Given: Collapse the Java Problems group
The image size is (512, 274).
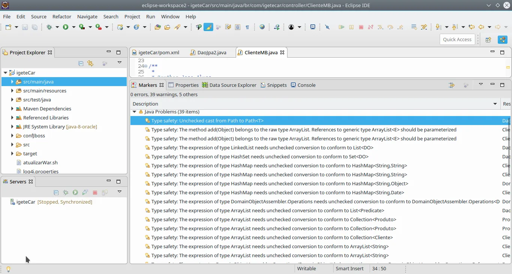Looking at the screenshot, I should point(134,112).
